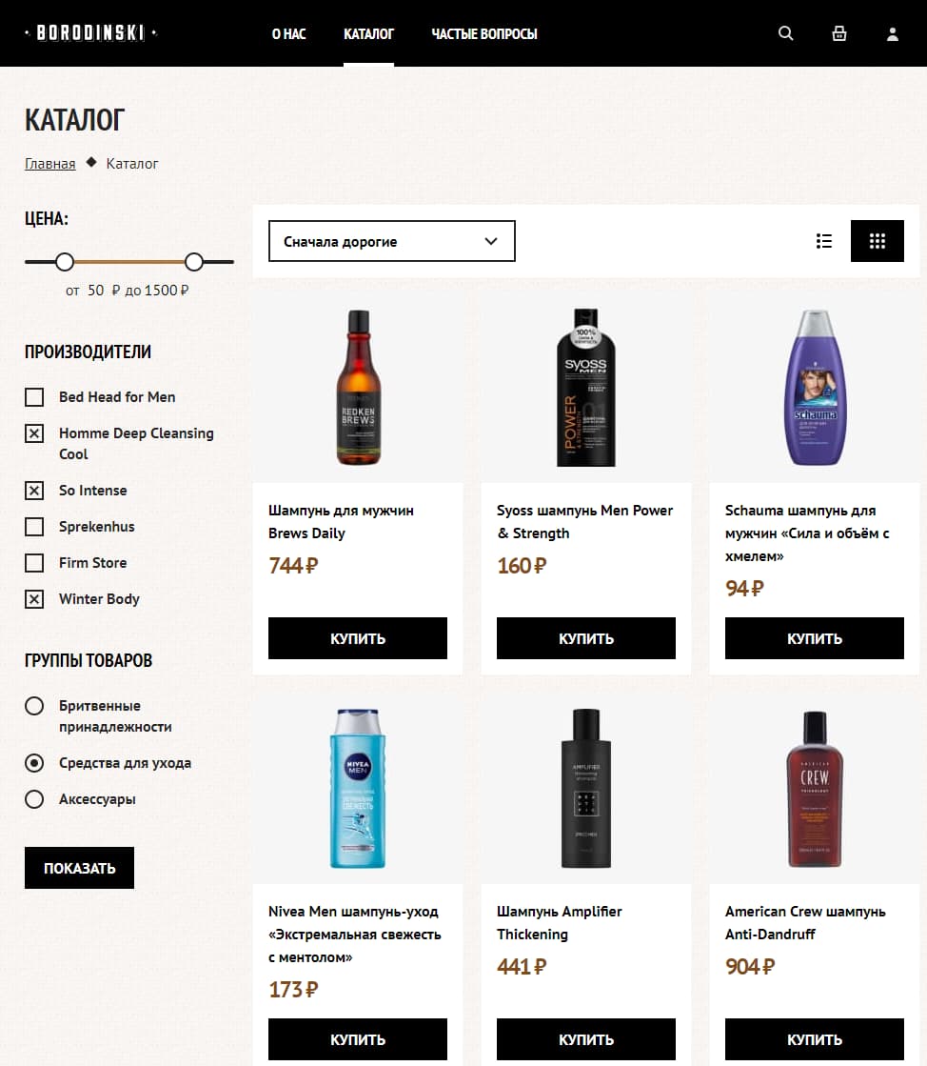Check the Bed Head for Men checkbox
927x1066 pixels.
point(34,397)
